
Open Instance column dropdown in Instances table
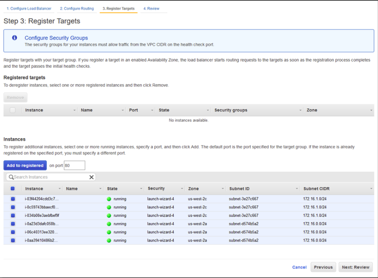pyautogui.click(x=60, y=189)
